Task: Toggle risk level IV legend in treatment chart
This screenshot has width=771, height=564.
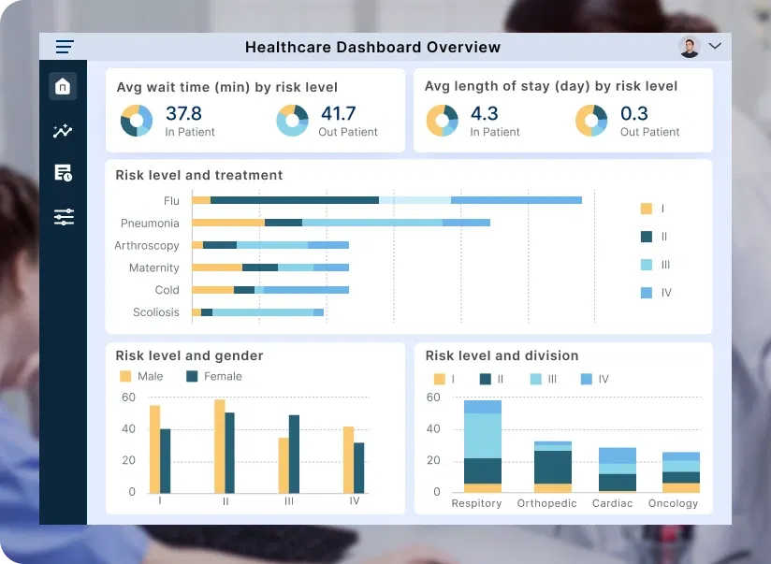Action: [x=656, y=293]
